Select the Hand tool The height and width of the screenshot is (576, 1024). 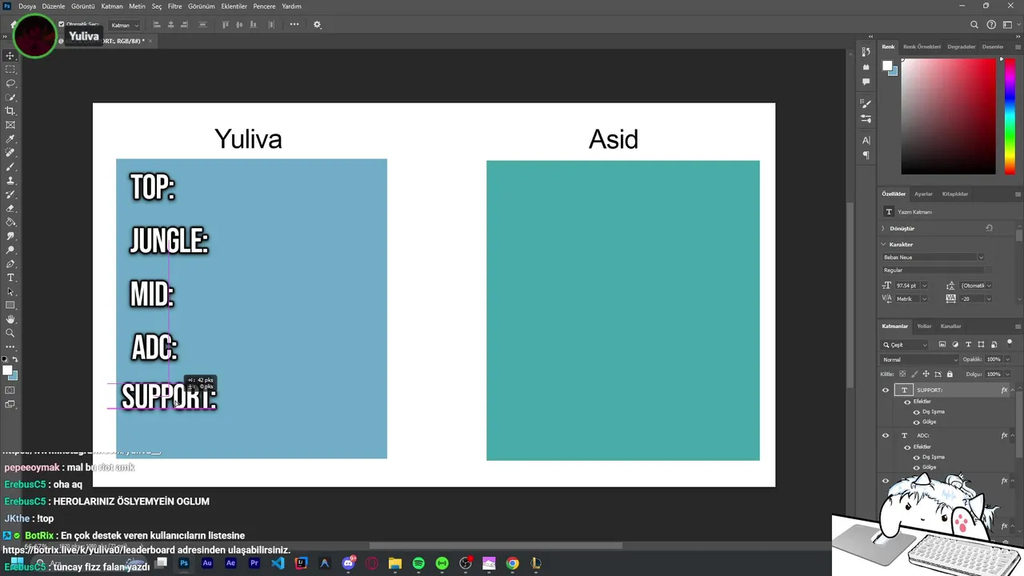pos(10,319)
